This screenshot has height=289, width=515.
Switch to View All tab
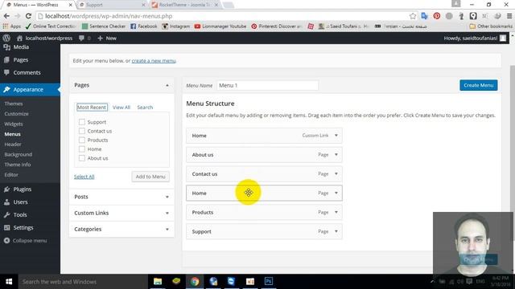coord(122,107)
